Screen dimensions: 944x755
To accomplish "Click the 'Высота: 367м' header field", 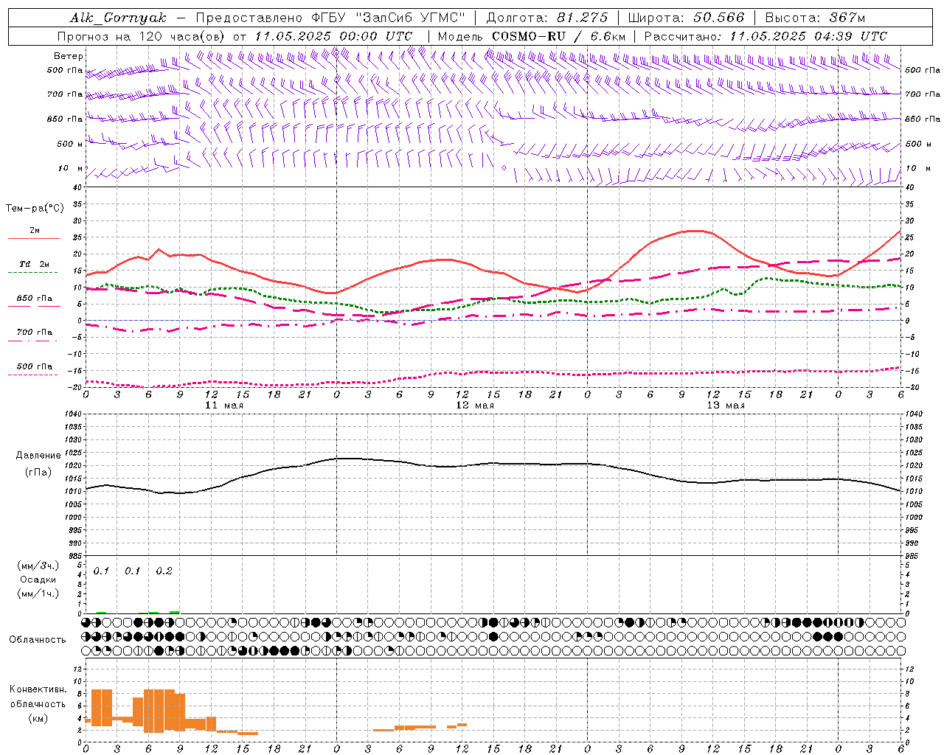I will [x=815, y=18].
